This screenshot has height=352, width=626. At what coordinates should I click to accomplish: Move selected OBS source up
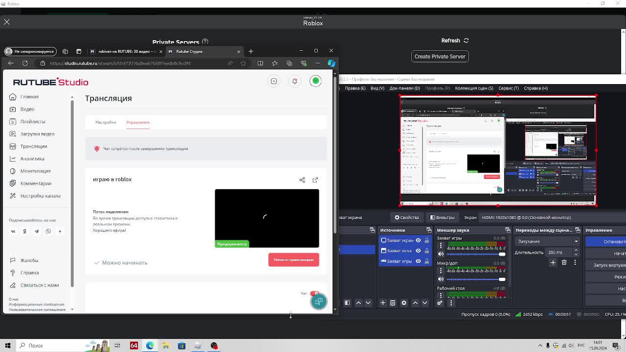coord(415,303)
